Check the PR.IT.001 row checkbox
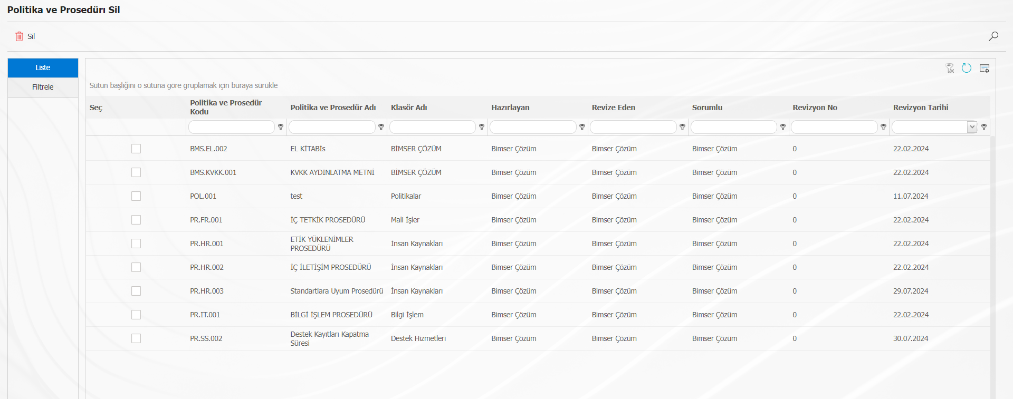The width and height of the screenshot is (1013, 399). pos(136,315)
